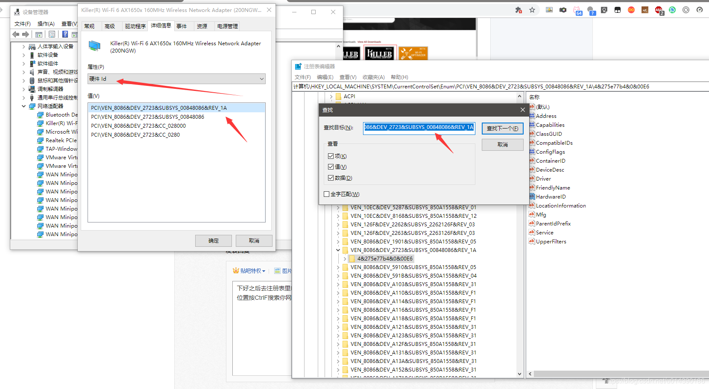
Task: Expand the ACPI registry key
Action: tap(331, 97)
